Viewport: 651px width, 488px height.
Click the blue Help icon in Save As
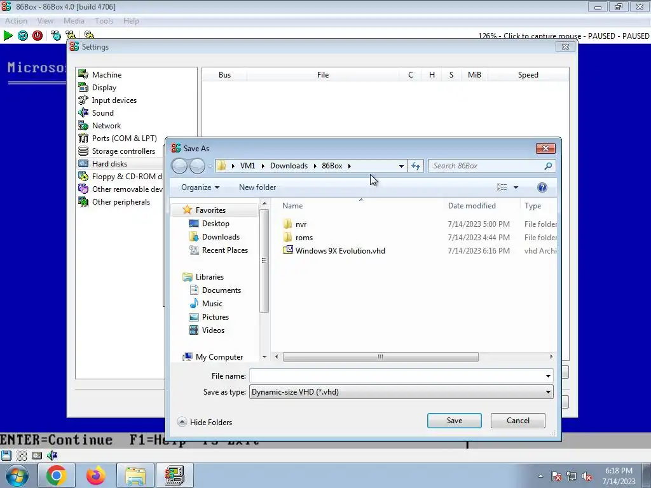coord(542,187)
